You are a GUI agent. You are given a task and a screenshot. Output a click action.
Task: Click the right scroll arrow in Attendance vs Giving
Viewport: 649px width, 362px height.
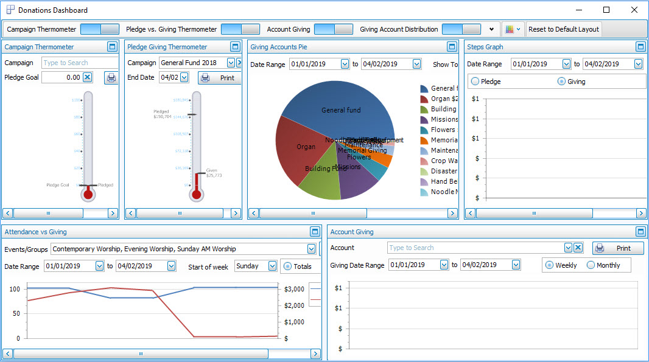point(315,353)
